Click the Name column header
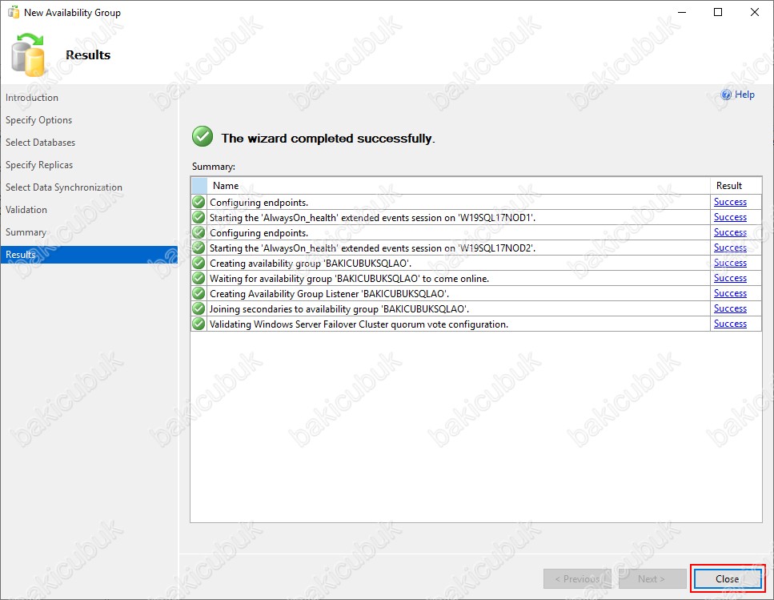The width and height of the screenshot is (774, 600). coord(459,186)
